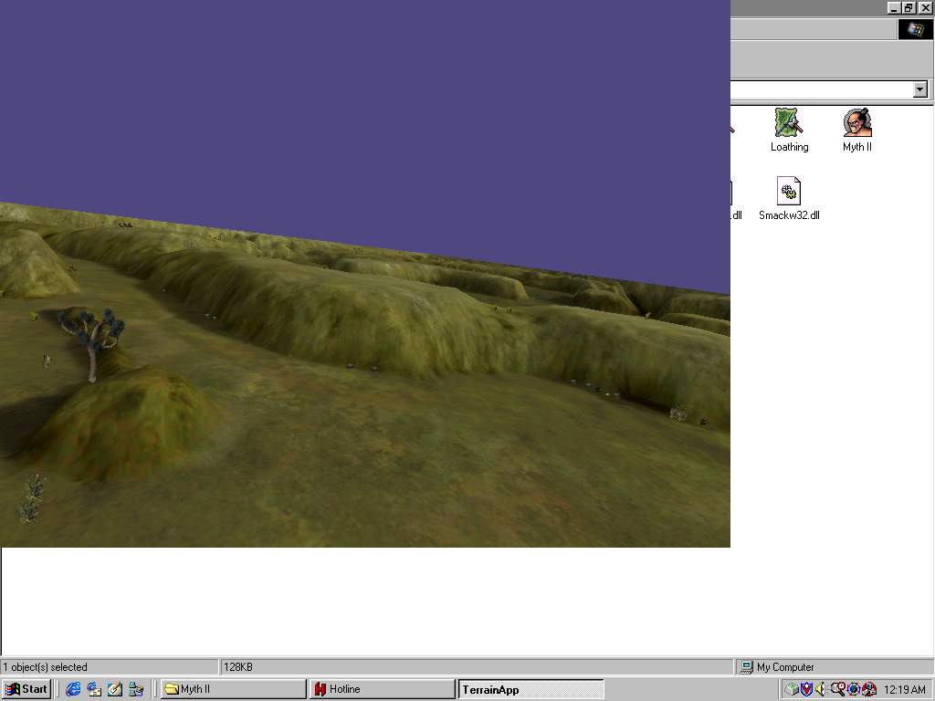Click the Windows logo throbber in toolbar

[x=915, y=29]
